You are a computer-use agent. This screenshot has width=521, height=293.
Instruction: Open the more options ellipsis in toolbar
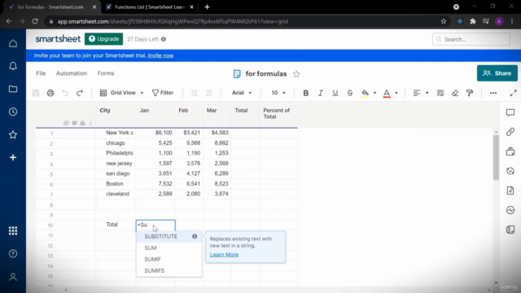tap(493, 93)
